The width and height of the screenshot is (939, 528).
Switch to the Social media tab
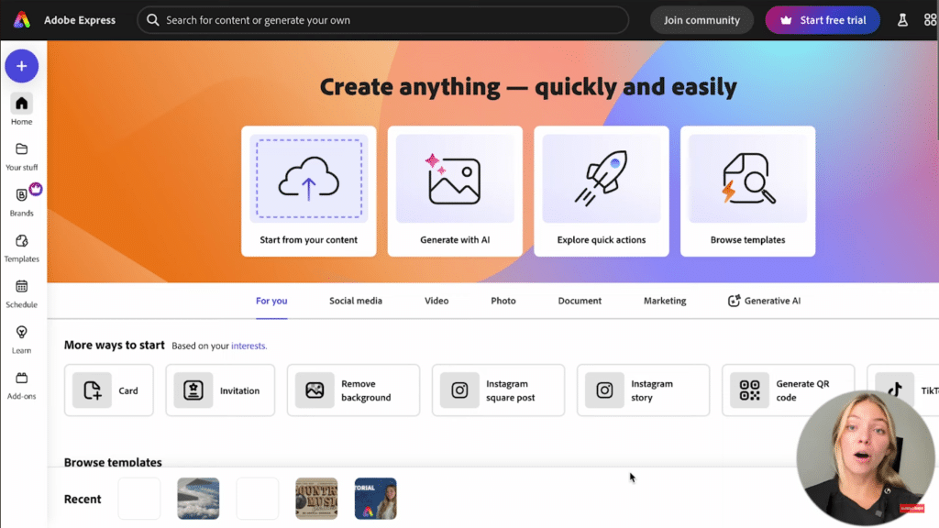pos(356,301)
